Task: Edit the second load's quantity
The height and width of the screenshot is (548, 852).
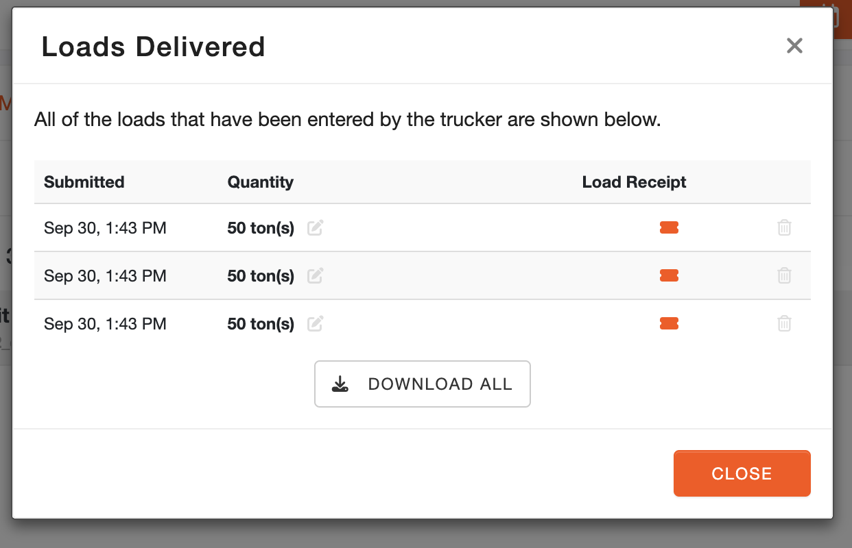Action: [316, 276]
